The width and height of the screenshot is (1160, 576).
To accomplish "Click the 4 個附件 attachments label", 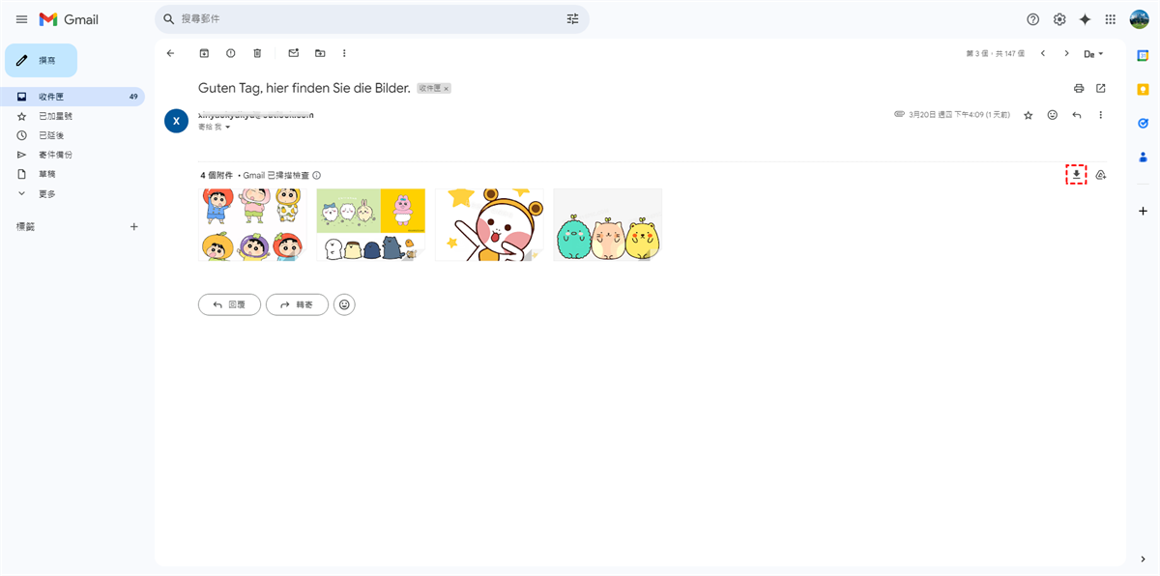I will point(217,175).
